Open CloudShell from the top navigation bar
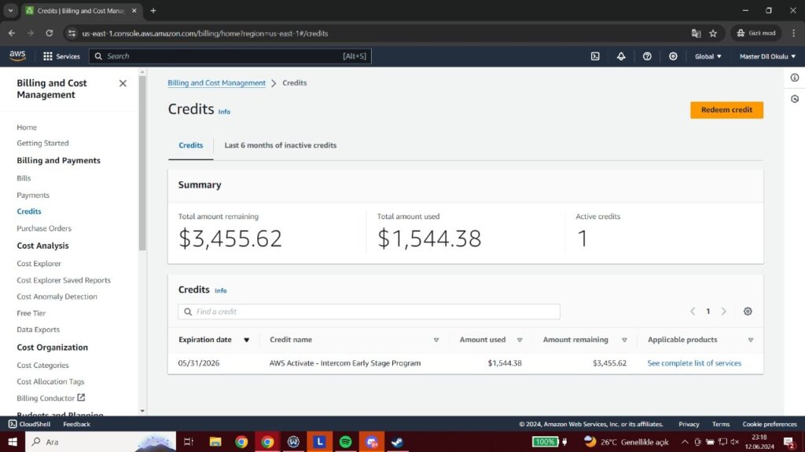Image resolution: width=805 pixels, height=452 pixels. [x=595, y=56]
